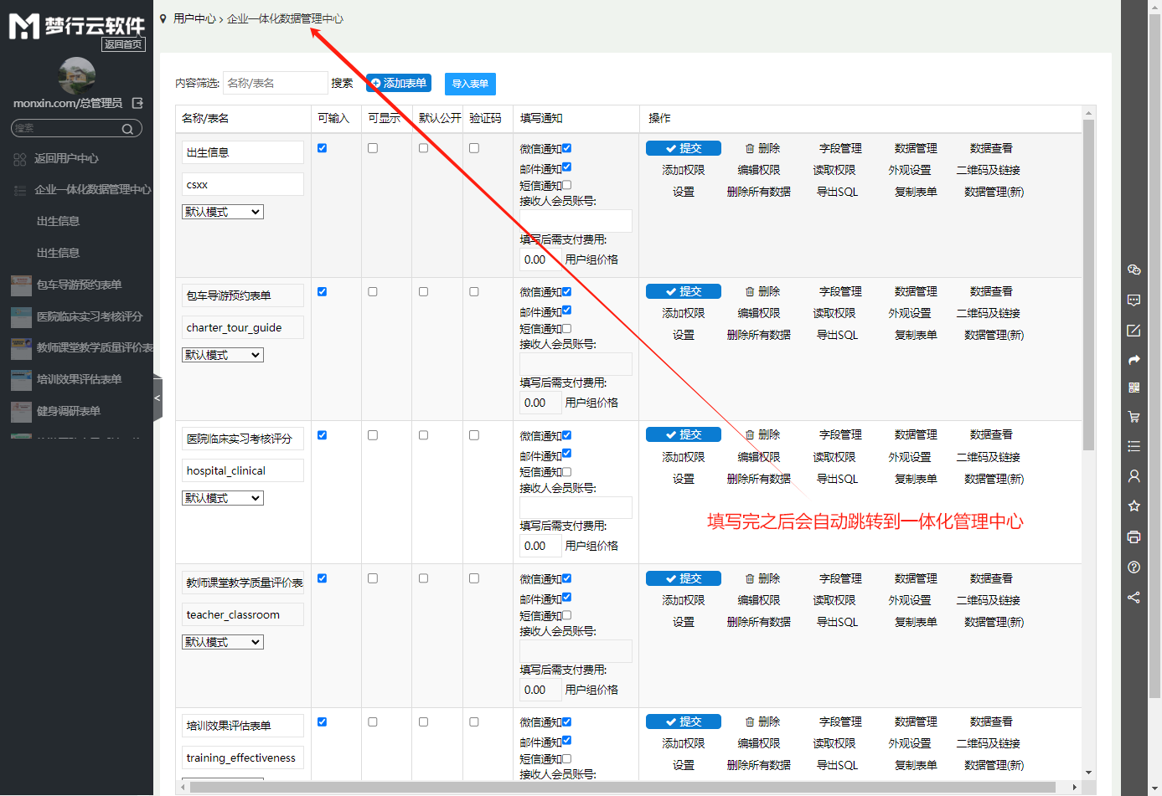Submit the 出生信息 row with 提交
The height and width of the screenshot is (796, 1162).
[684, 148]
